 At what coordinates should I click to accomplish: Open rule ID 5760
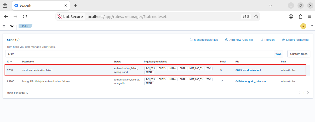point(10,70)
